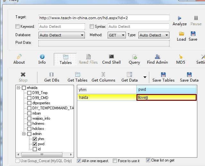Enable Force to use it checkbox
Image resolution: width=205 pixels, height=166 pixels.
click(115, 161)
